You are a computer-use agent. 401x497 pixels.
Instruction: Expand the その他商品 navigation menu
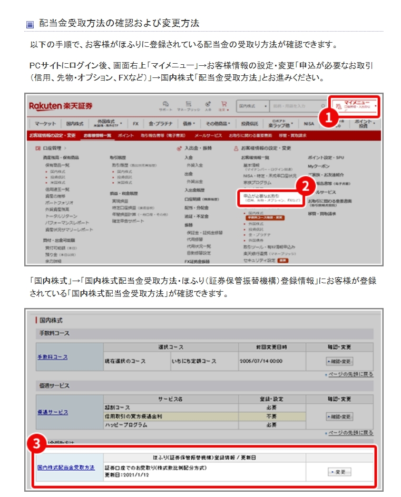(x=218, y=124)
